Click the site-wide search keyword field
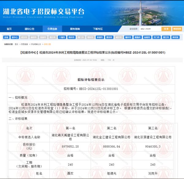Image resolution: width=184 pixels, height=179 pixels. click(150, 29)
